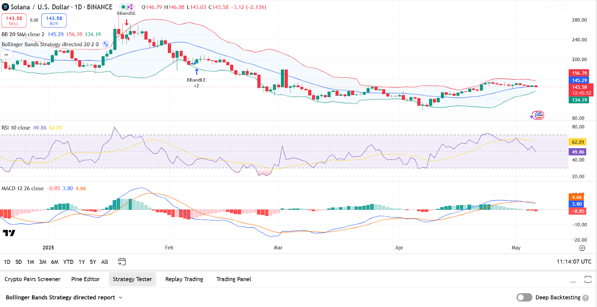Expand the Bollinger Bands Strategy report dropdown

point(121,297)
